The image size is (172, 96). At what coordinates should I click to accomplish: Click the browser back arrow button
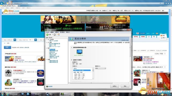click(2, 3)
